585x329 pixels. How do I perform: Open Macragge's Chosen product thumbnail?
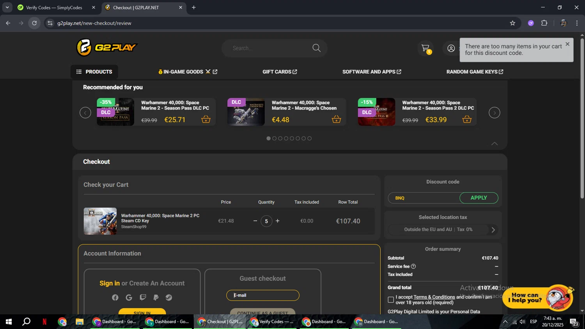click(246, 112)
